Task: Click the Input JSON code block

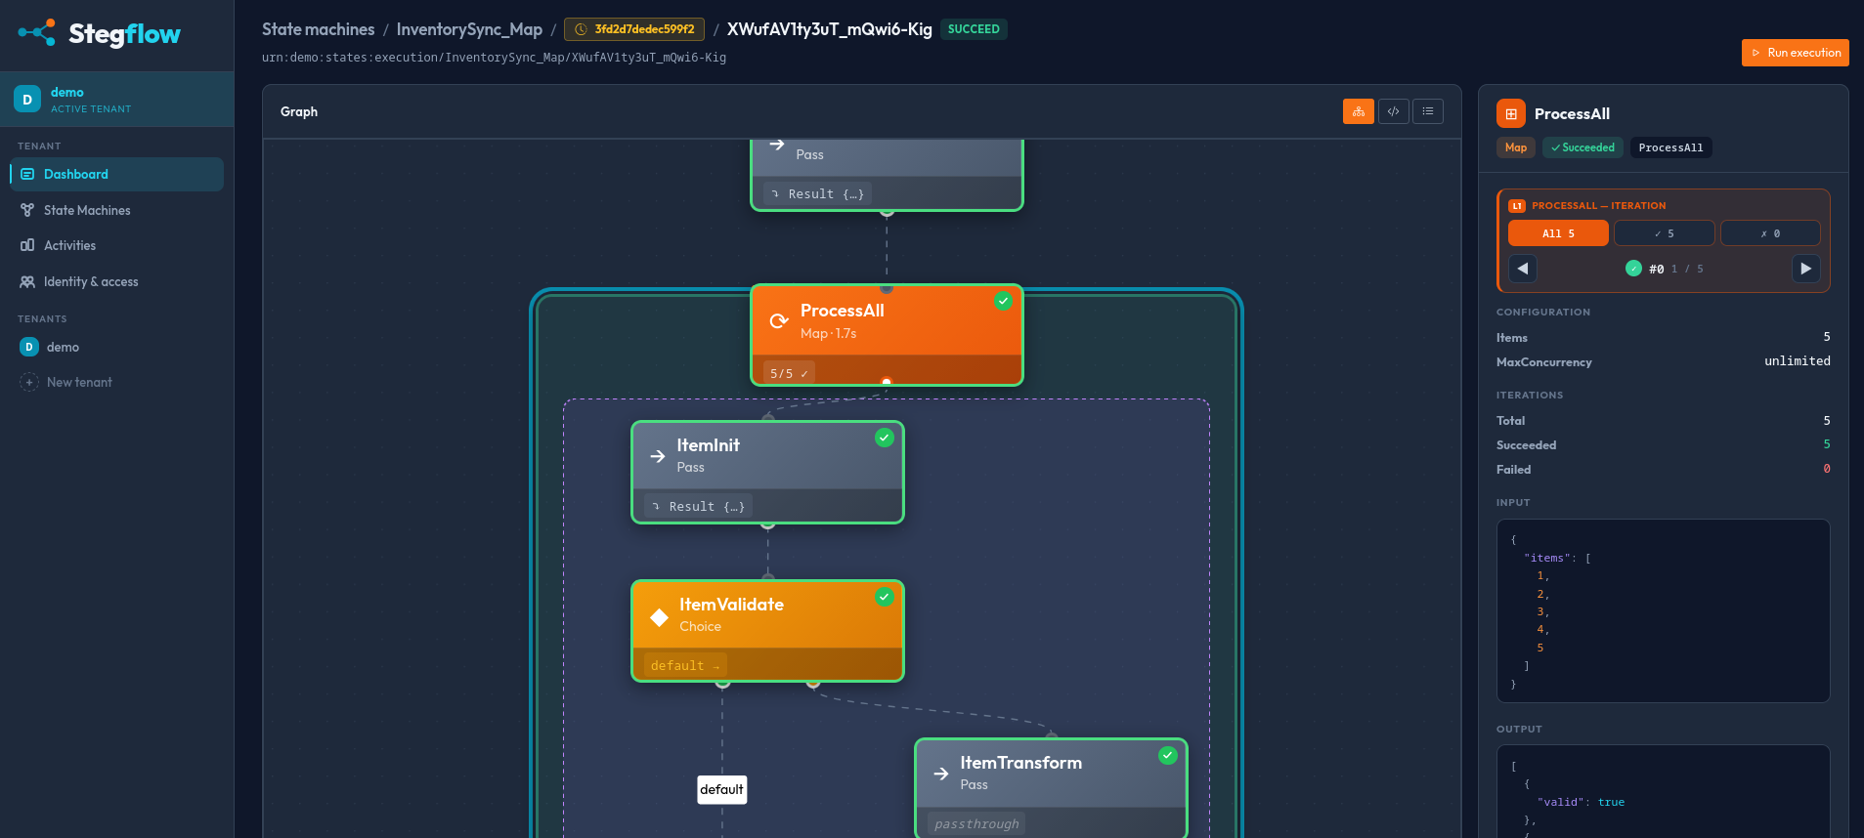Action: pyautogui.click(x=1663, y=610)
